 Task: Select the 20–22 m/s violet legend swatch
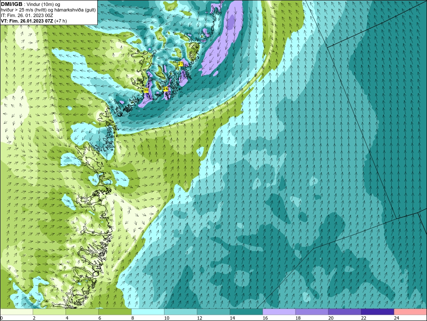(345, 312)
